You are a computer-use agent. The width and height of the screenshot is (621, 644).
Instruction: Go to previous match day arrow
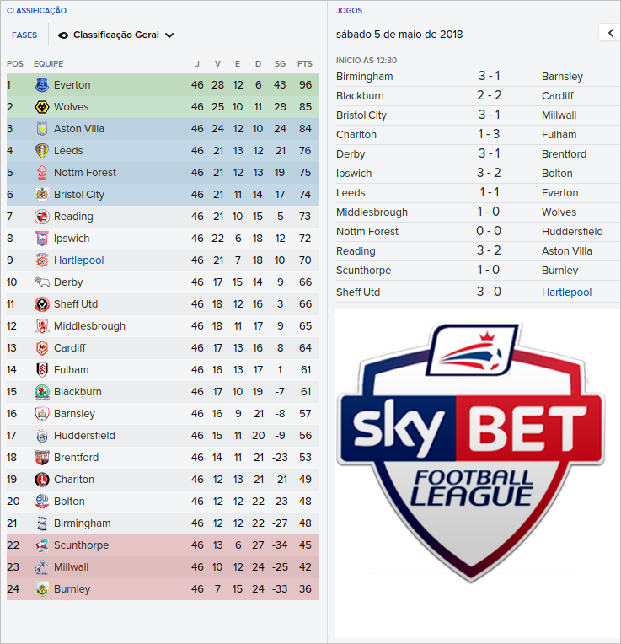(610, 33)
